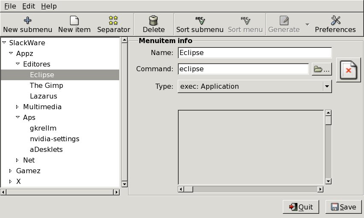Select the Multimedia tree label

[42, 107]
